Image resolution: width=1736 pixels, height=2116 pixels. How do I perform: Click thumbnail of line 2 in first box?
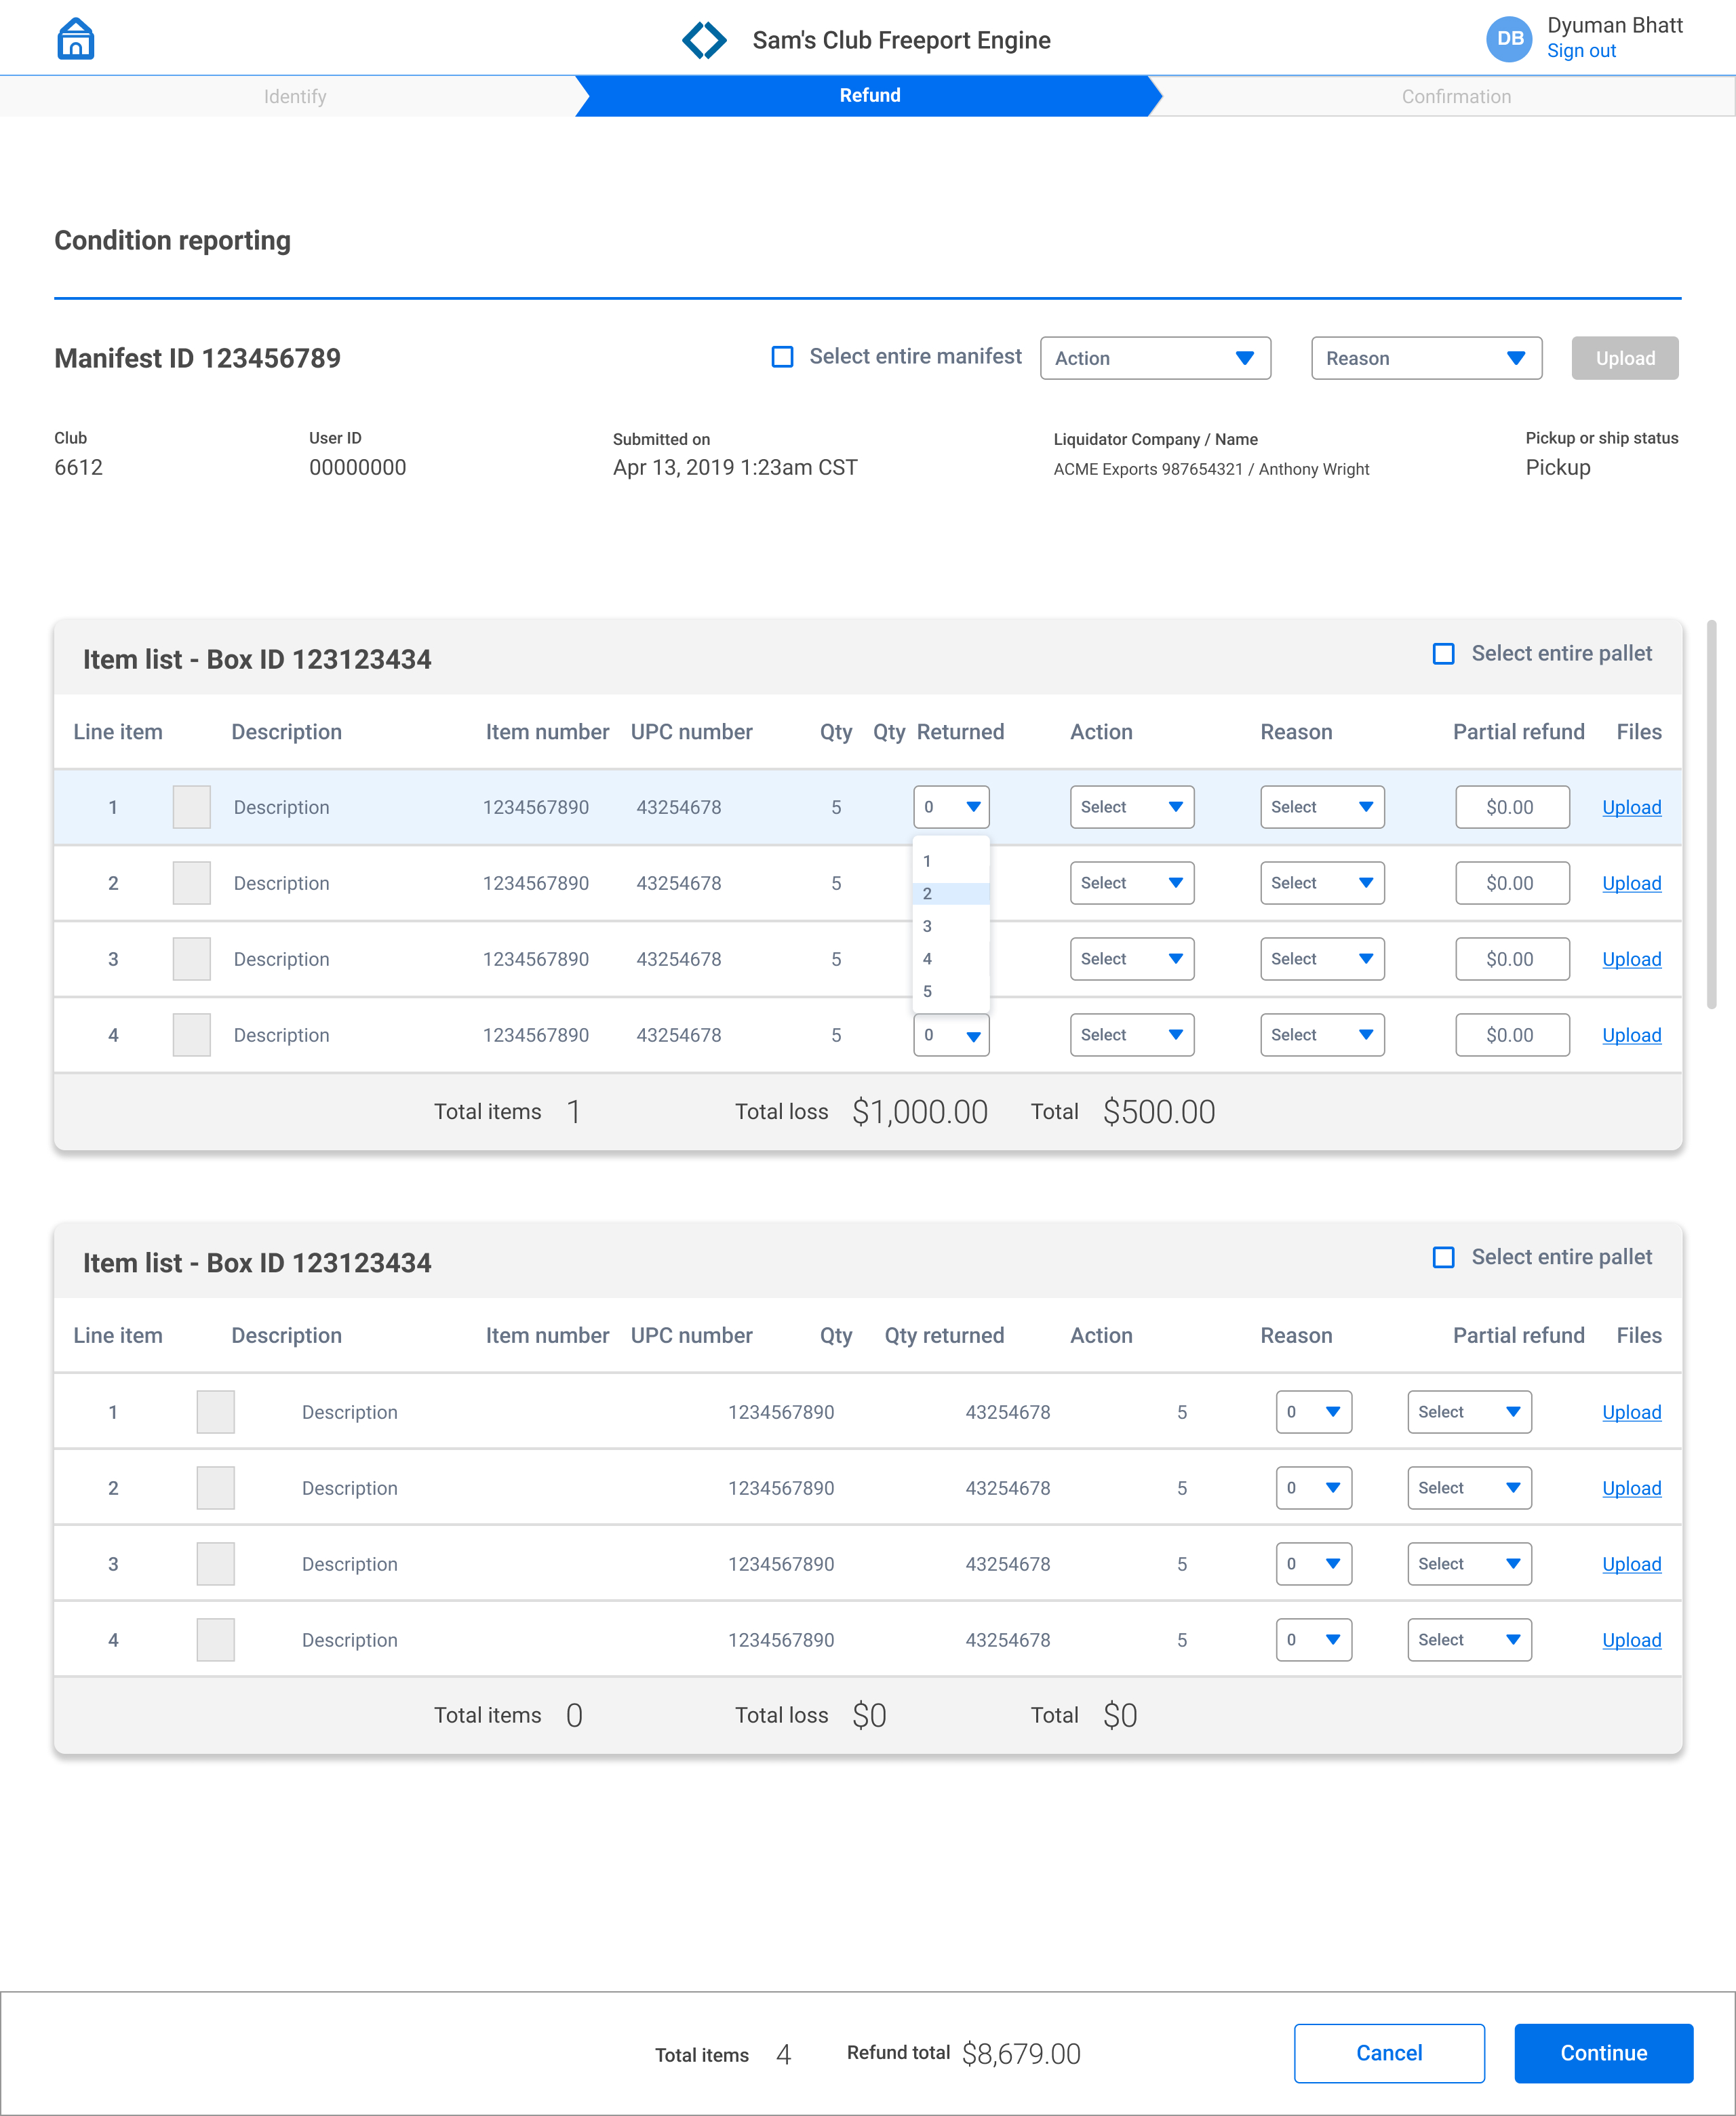point(191,883)
